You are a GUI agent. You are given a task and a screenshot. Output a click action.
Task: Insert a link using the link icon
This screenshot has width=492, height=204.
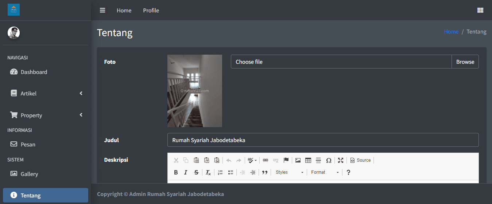click(266, 160)
